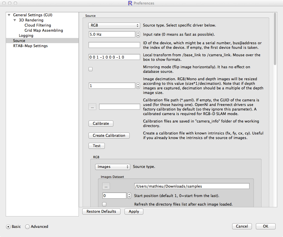Open the Images source type dropdown

point(113,167)
